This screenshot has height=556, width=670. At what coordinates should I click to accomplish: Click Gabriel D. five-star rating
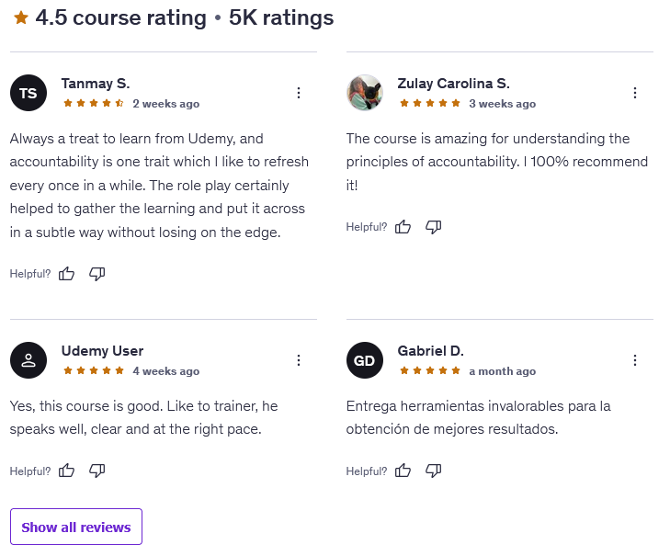[430, 371]
